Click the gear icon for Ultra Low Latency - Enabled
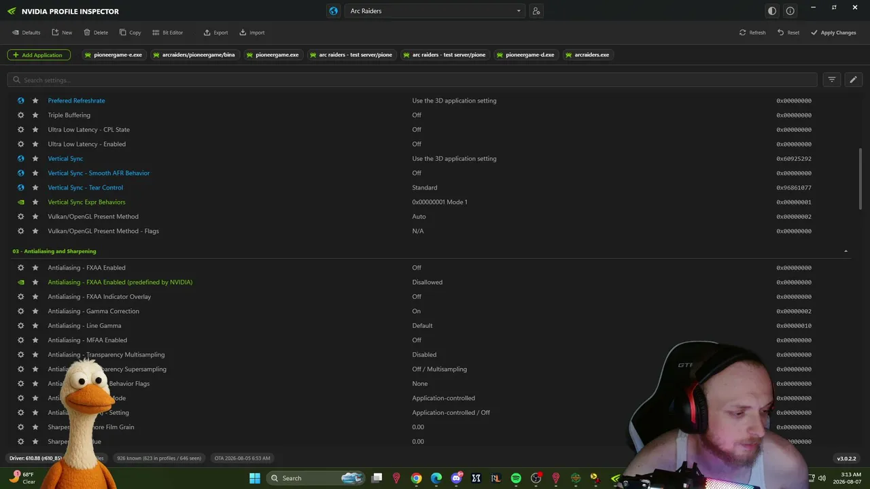The height and width of the screenshot is (489, 870). pos(21,144)
